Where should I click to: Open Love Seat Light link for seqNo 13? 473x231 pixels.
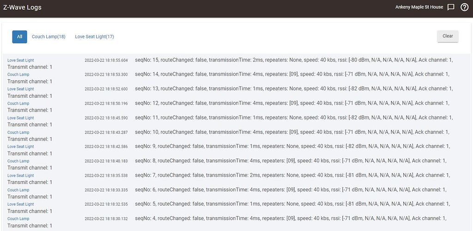pyautogui.click(x=20, y=89)
